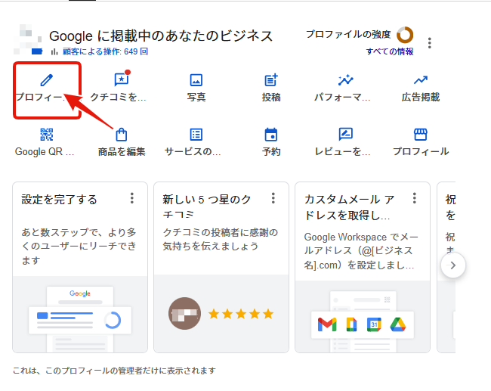The height and width of the screenshot is (391, 491).
Task: Click the レビュー request review icon
Action: [346, 135]
